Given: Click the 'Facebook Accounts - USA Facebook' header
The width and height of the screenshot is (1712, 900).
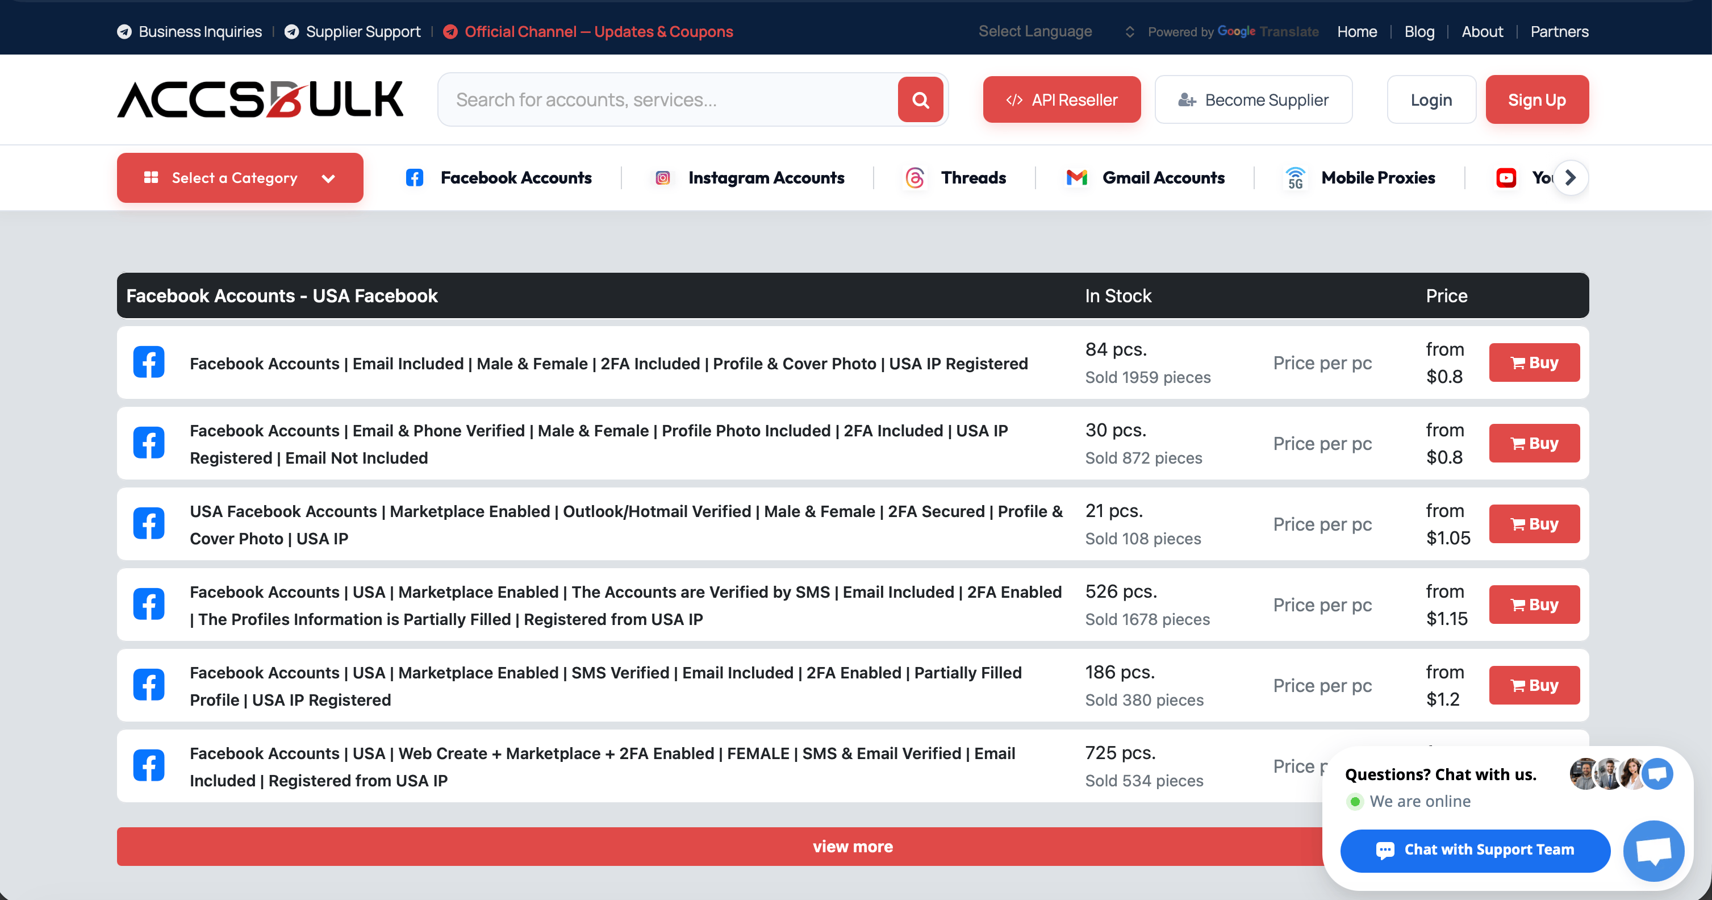Looking at the screenshot, I should tap(282, 296).
